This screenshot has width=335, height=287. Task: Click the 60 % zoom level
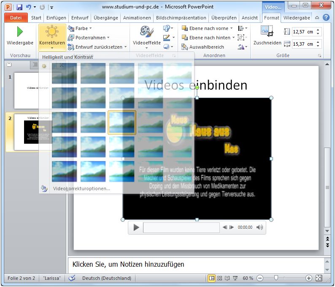248,278
